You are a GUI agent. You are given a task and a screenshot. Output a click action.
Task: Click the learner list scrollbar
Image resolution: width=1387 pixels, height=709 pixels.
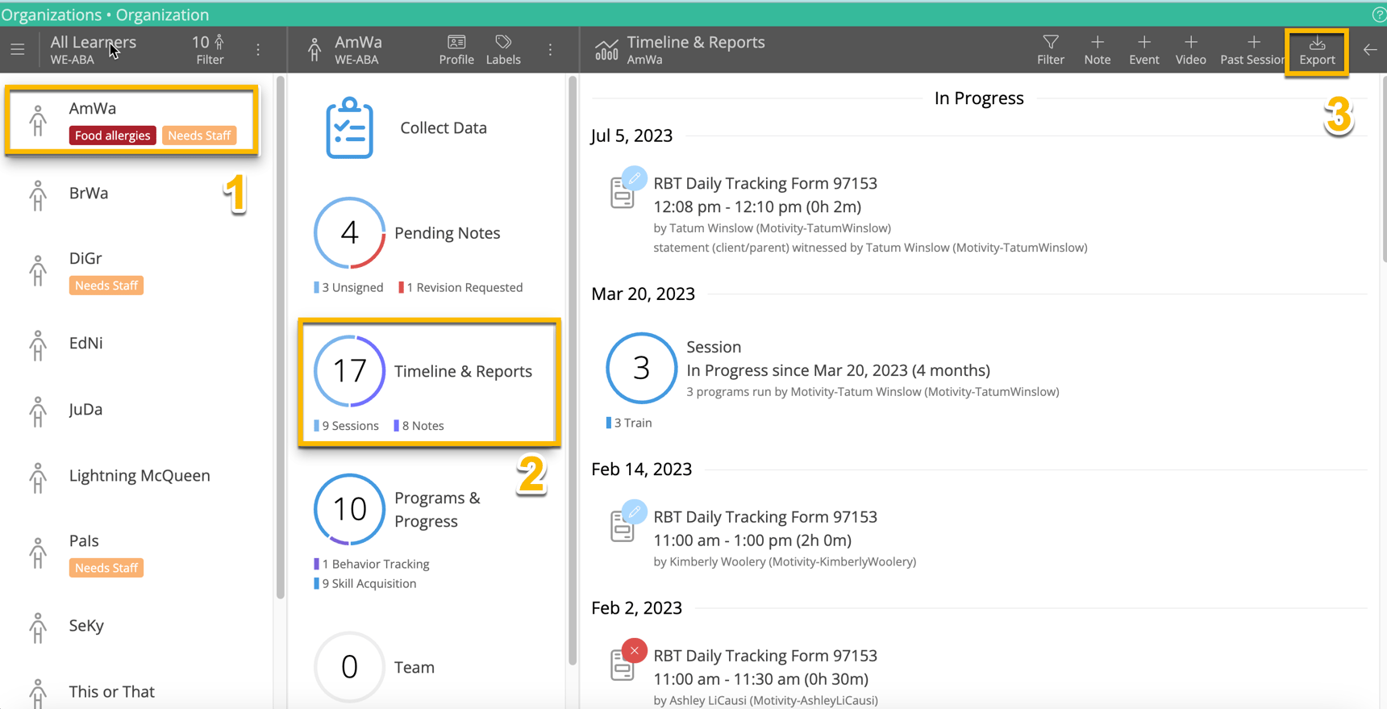[x=281, y=339]
